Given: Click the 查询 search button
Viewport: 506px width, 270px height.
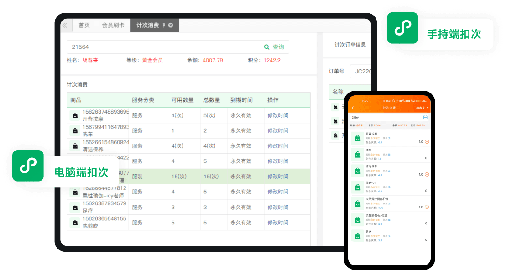Looking at the screenshot, I should pos(274,47).
